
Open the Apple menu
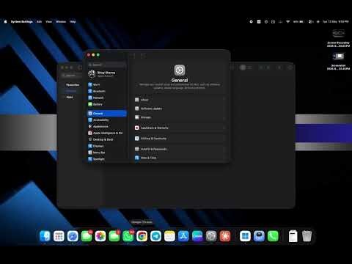pyautogui.click(x=6, y=22)
